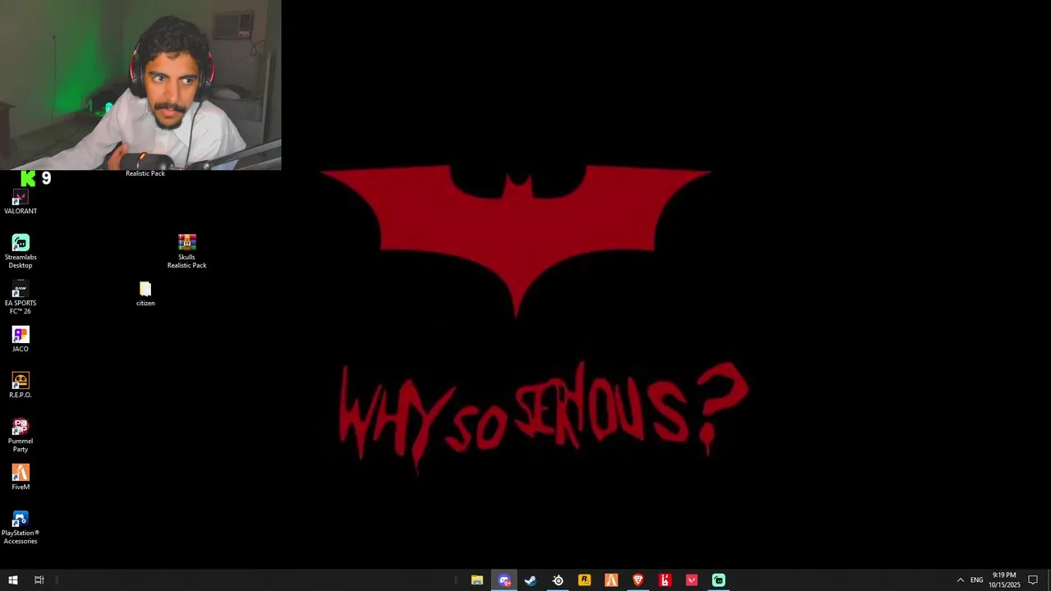
Task: Open the clock showing 9:19 PM
Action: [x=1004, y=580]
